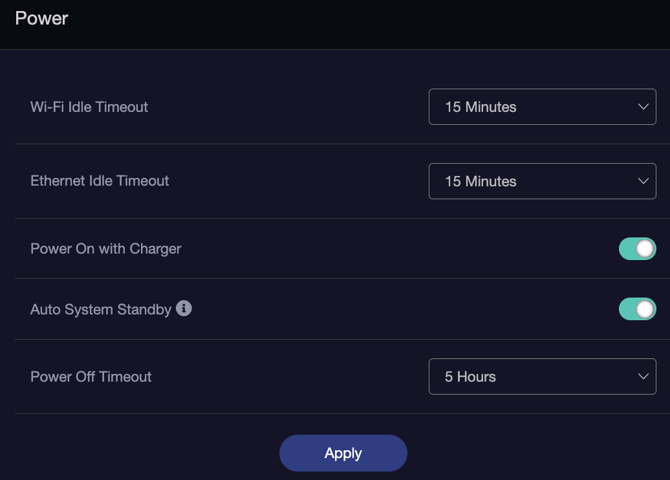Viewport: 670px width, 480px height.
Task: Open the Auto System Standby info icon
Action: point(184,308)
